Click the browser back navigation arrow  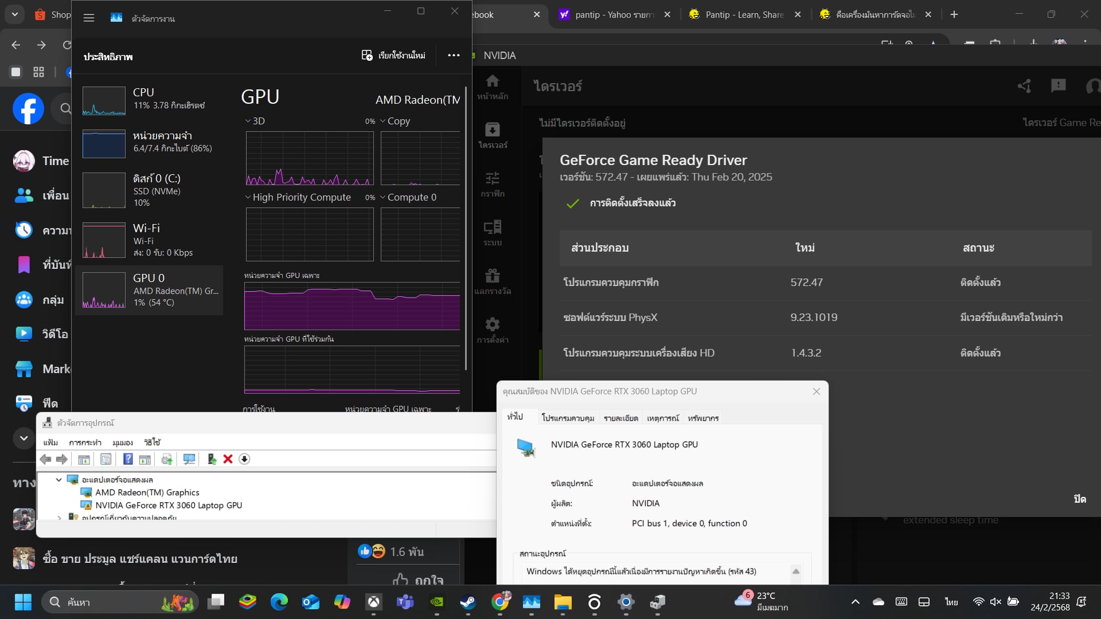click(16, 45)
